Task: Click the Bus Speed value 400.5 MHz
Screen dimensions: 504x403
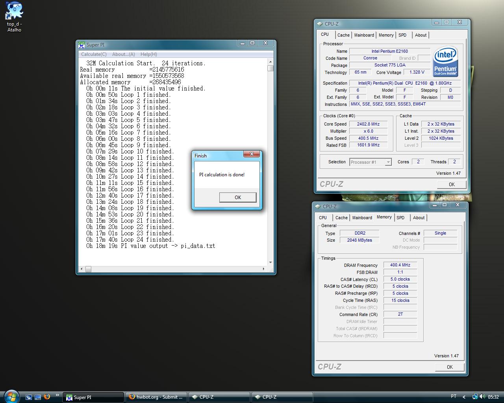Action: point(368,138)
